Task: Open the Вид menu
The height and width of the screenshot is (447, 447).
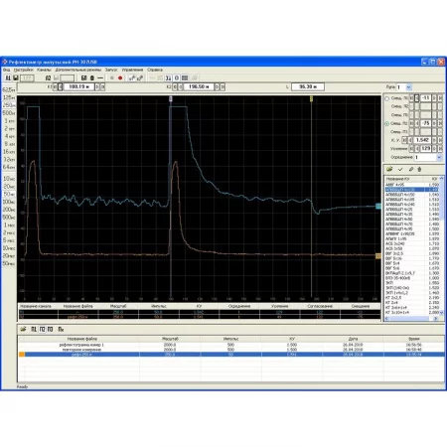Action: coord(6,70)
